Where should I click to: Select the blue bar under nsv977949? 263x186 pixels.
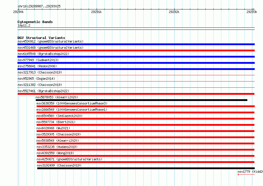pyautogui.click(x=136, y=63)
